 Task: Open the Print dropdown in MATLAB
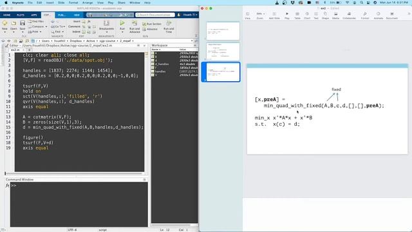(x=34, y=32)
